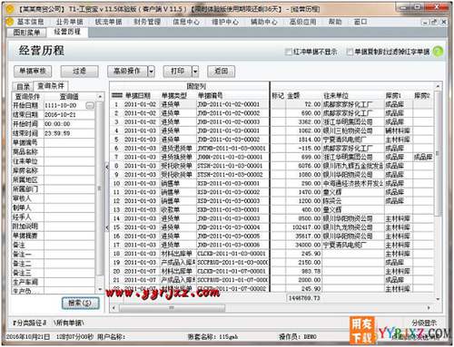Click the 高级操作 button

[127, 72]
